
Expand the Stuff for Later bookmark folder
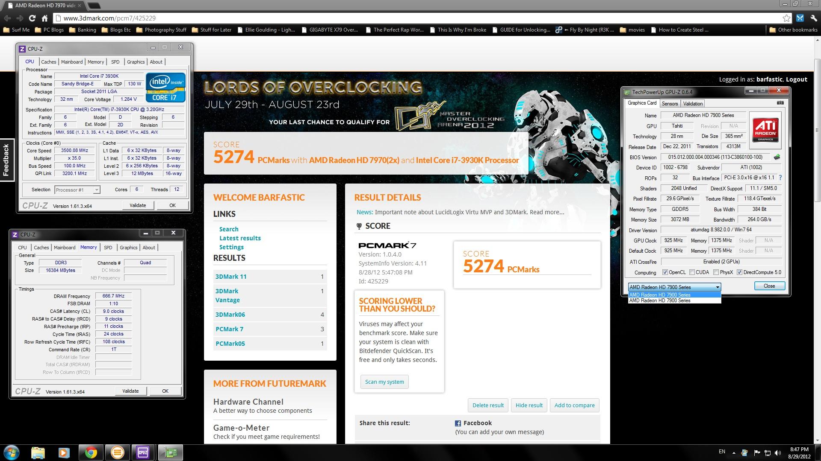(212, 30)
